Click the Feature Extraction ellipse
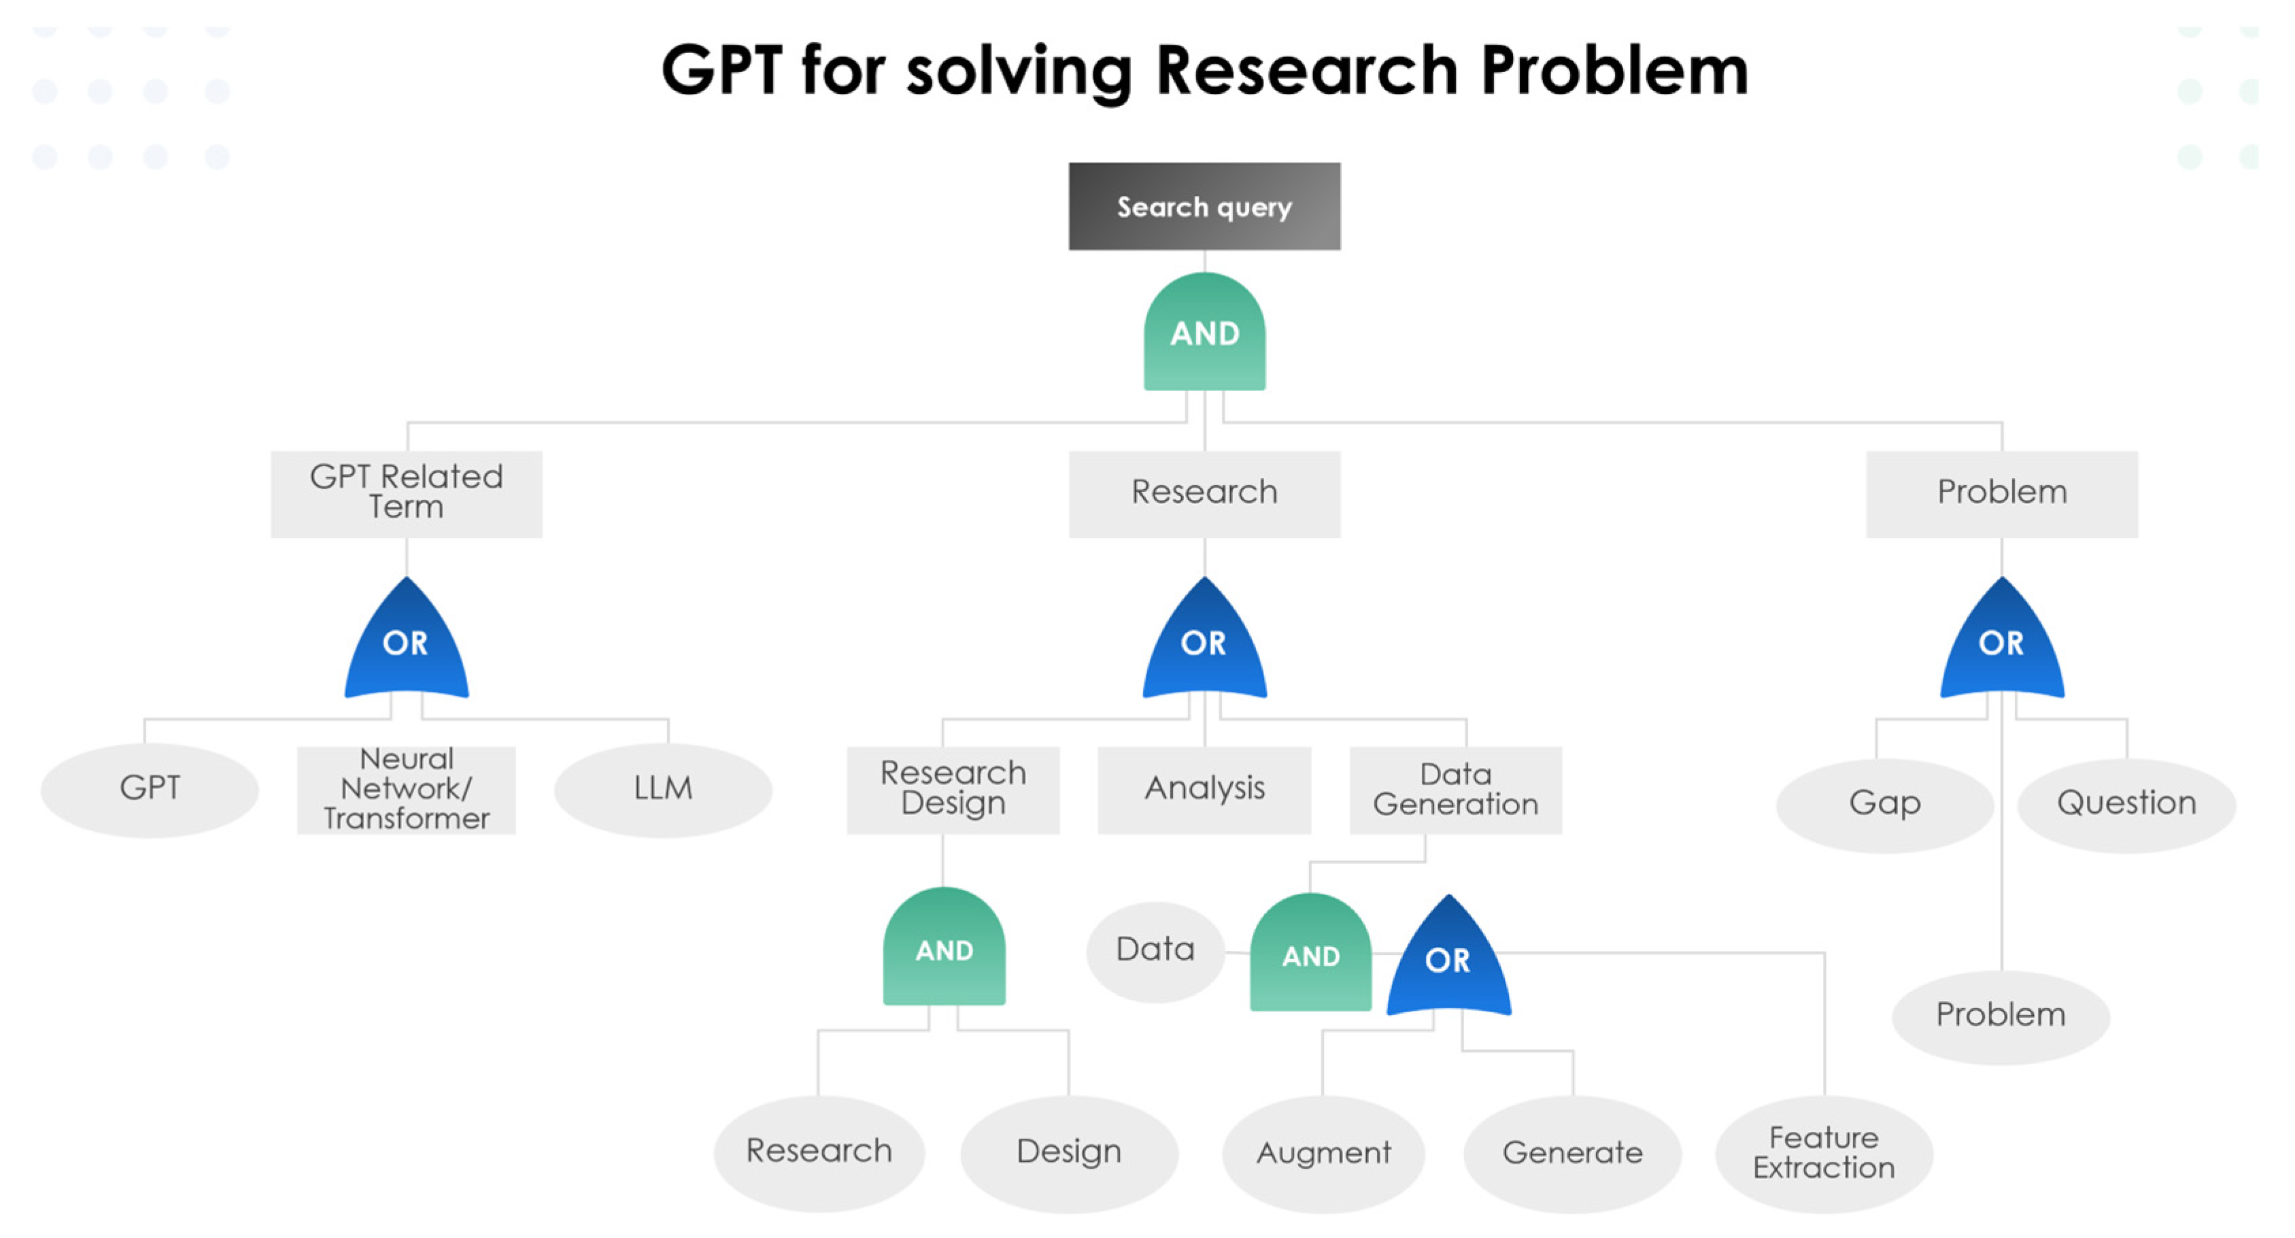The width and height of the screenshot is (2295, 1238). (1824, 1152)
